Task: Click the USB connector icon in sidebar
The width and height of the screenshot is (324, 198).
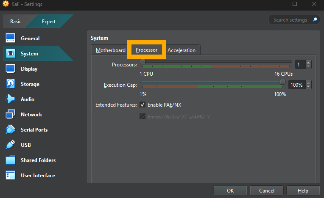Action: 10,145
